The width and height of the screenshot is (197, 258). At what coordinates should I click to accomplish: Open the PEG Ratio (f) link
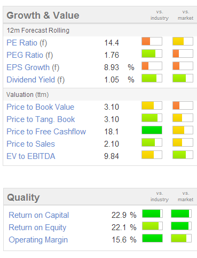pos(30,55)
